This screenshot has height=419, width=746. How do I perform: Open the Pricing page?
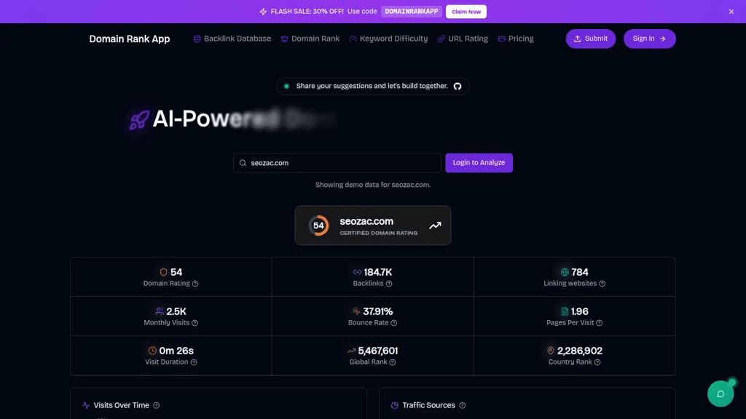click(x=516, y=39)
